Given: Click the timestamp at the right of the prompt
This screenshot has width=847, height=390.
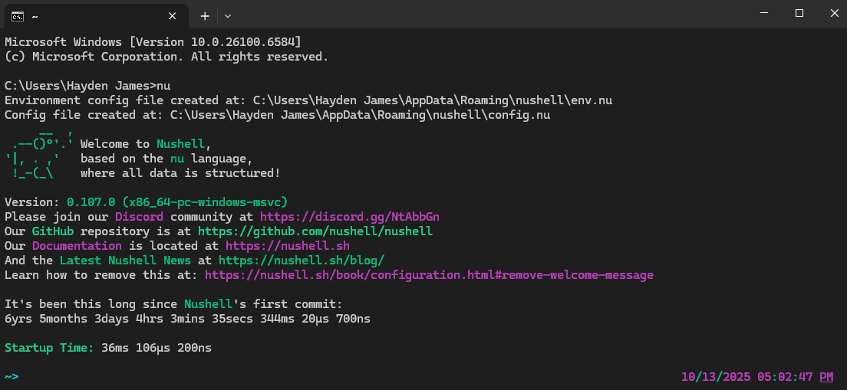Looking at the screenshot, I should click(756, 377).
